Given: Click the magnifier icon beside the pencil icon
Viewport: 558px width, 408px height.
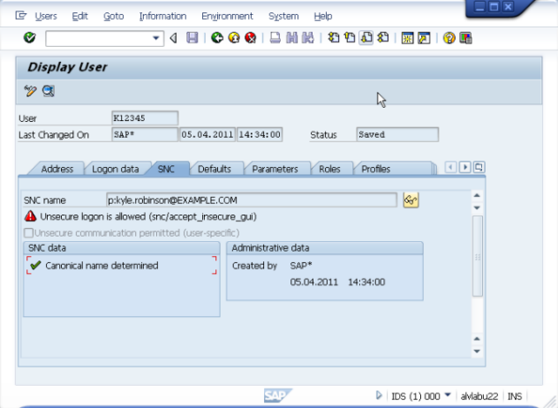Looking at the screenshot, I should [x=49, y=91].
